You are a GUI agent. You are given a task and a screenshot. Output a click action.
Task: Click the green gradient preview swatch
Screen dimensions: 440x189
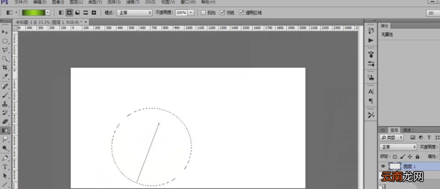34,13
